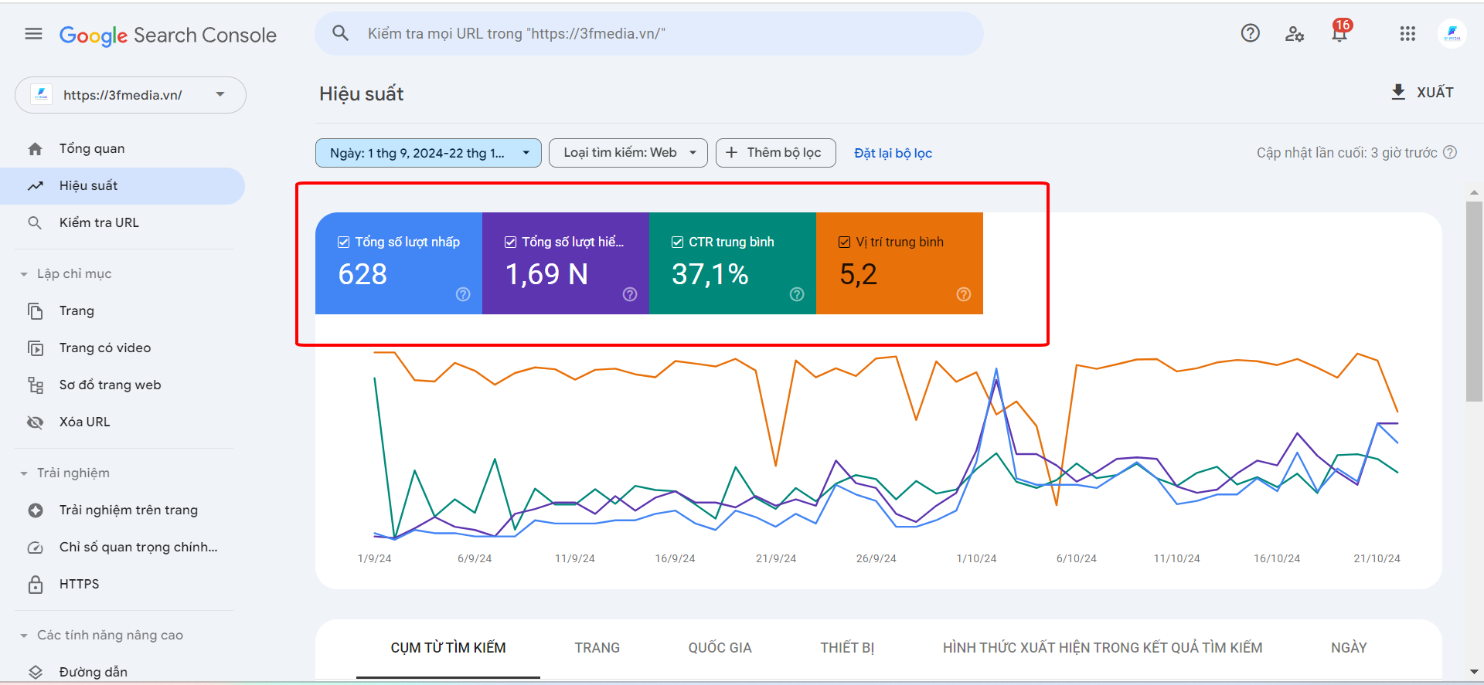The width and height of the screenshot is (1484, 685).
Task: Click the Tổng quan home icon
Action: (x=35, y=149)
